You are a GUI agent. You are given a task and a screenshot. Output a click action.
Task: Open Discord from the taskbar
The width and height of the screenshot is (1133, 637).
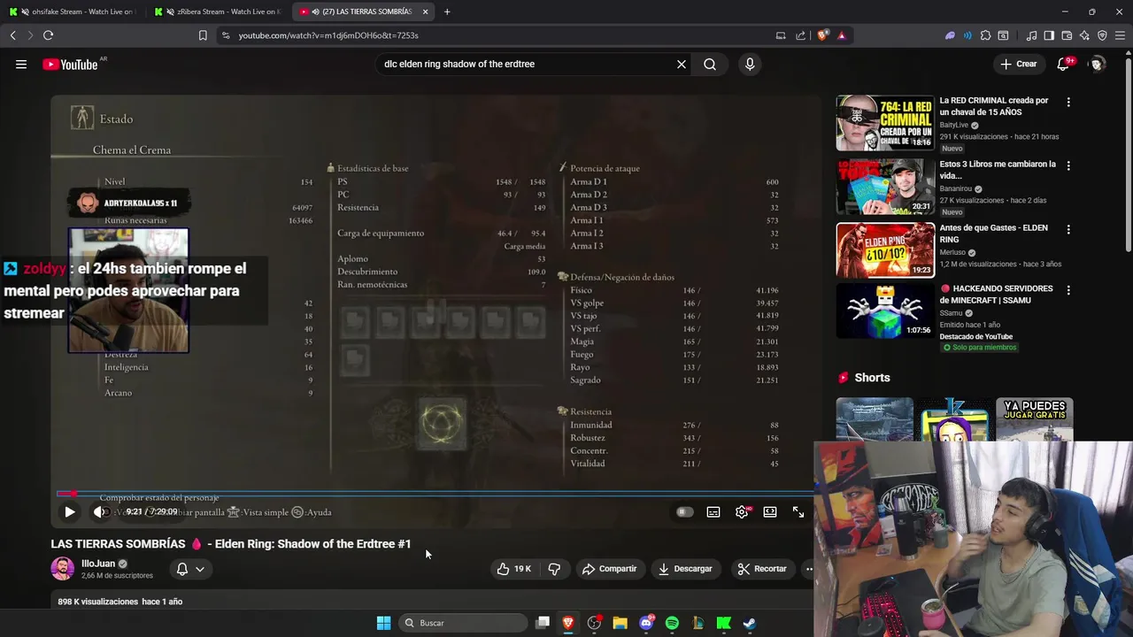pyautogui.click(x=646, y=623)
